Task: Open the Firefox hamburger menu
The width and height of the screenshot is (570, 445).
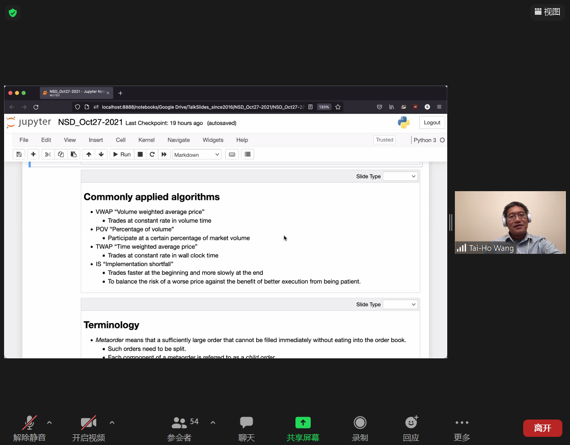Action: pos(439,107)
